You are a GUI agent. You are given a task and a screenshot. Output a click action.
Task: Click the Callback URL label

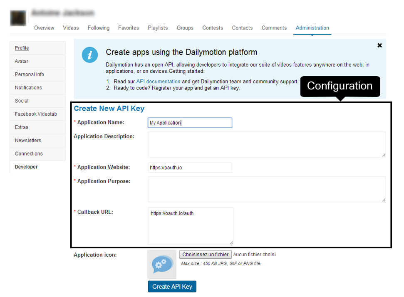coord(95,212)
